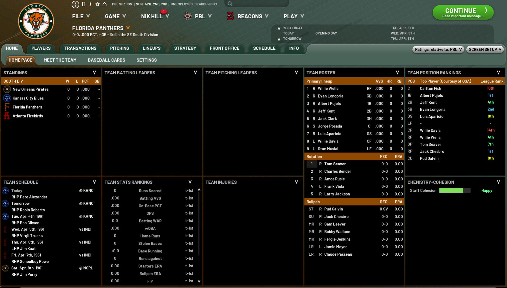Image resolution: width=507 pixels, height=288 pixels.
Task: Click the Kansas City Blues standings logo
Action: (x=7, y=98)
